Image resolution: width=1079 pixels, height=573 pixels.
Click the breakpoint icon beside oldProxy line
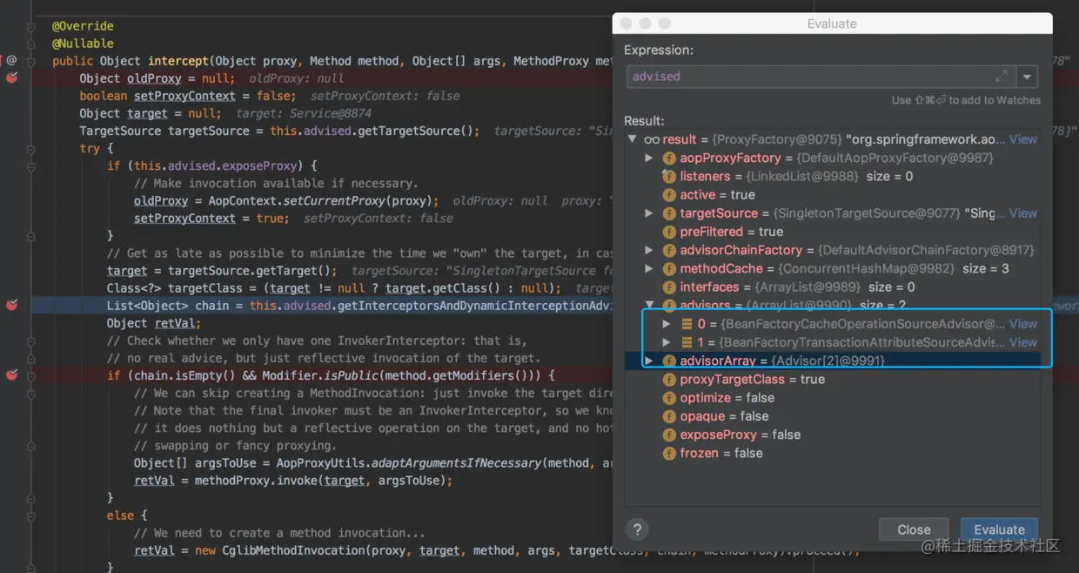pos(12,78)
